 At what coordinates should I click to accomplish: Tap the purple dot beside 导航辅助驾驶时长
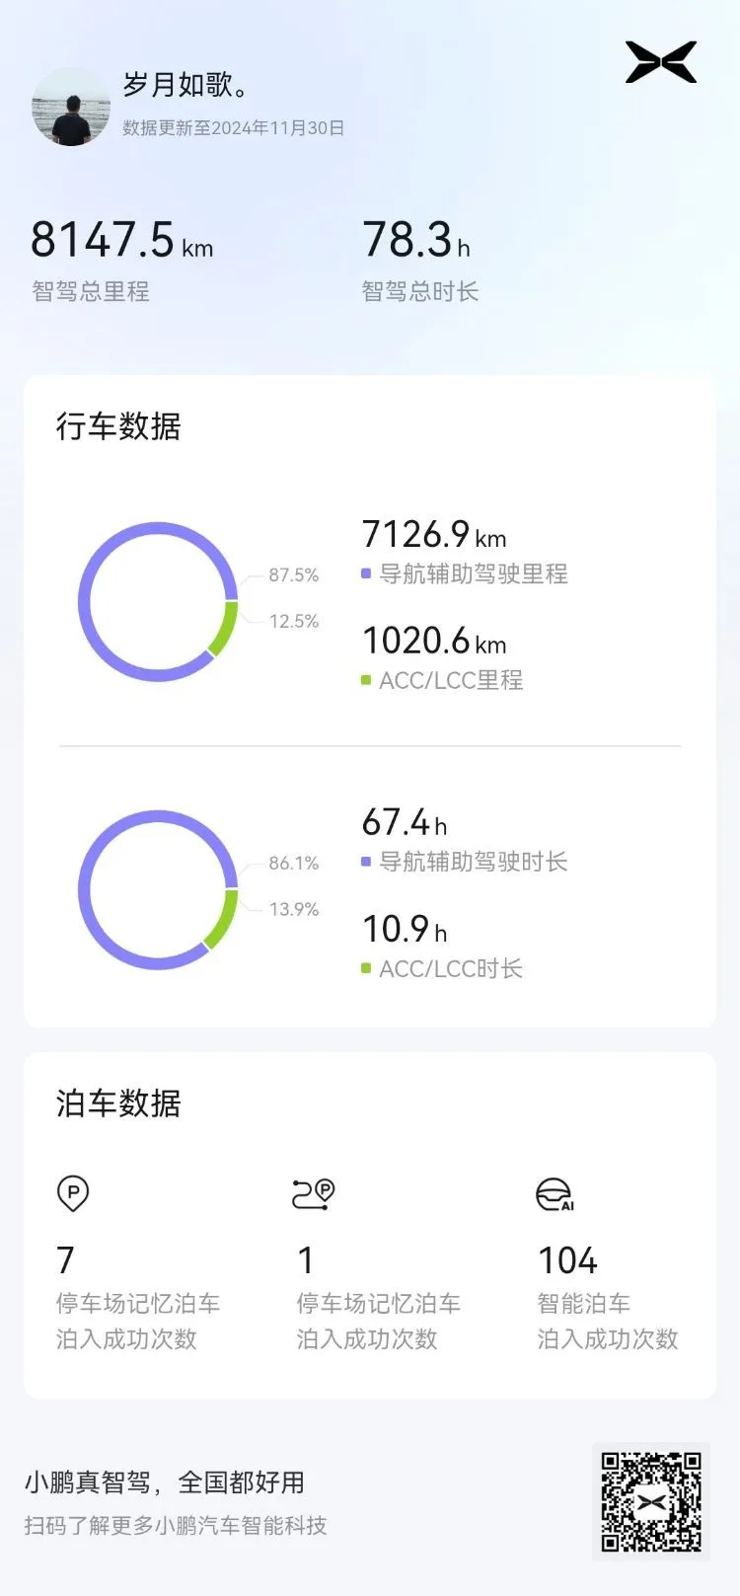[x=366, y=862]
